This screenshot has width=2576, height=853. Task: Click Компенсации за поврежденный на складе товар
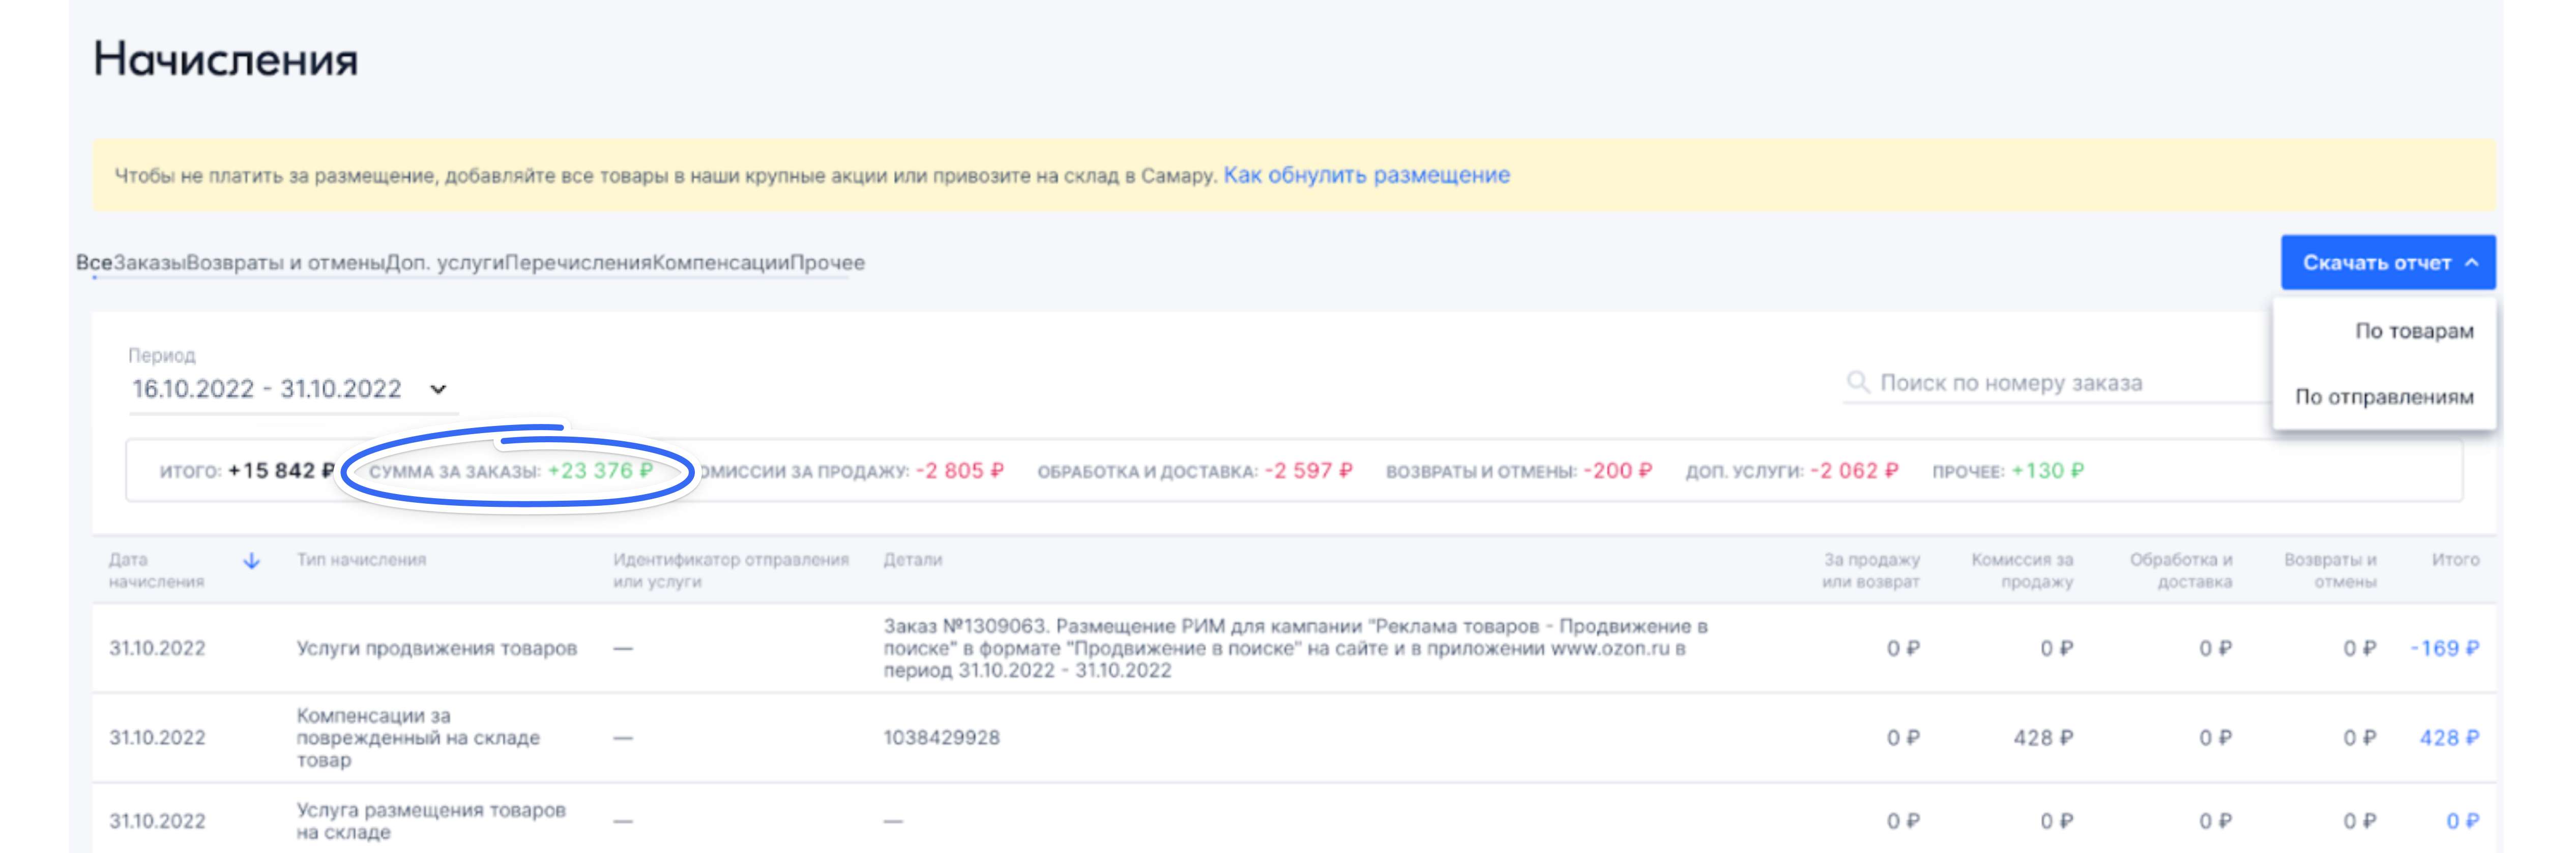(418, 738)
